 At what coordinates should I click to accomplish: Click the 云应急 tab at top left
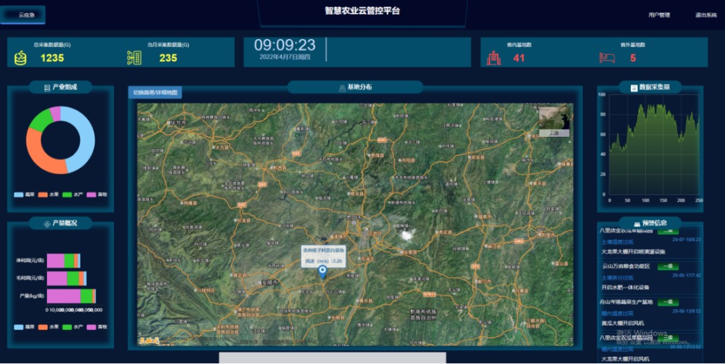[23, 15]
